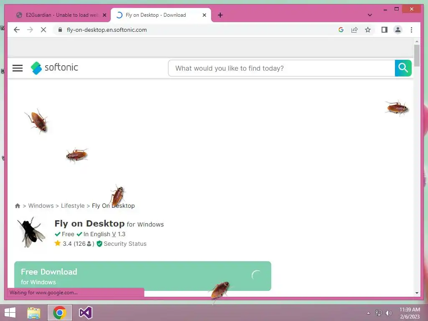Click the Google icon in address bar

pyautogui.click(x=341, y=30)
